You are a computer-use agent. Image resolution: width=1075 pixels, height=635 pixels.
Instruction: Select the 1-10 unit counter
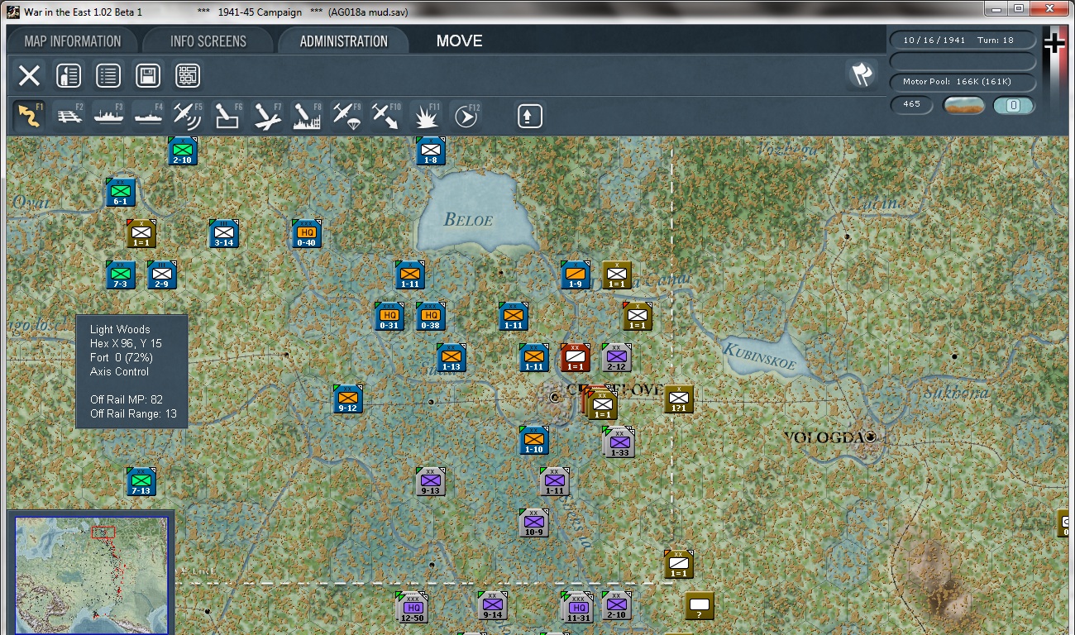click(x=534, y=441)
